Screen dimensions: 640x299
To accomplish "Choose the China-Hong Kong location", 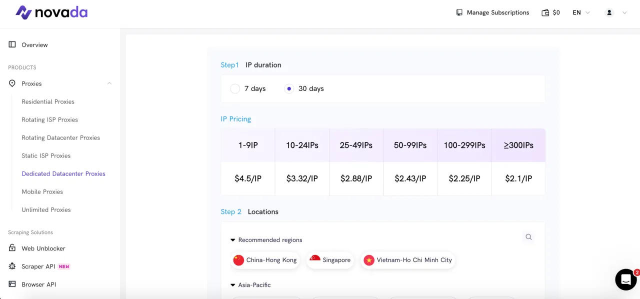I will pos(265,260).
